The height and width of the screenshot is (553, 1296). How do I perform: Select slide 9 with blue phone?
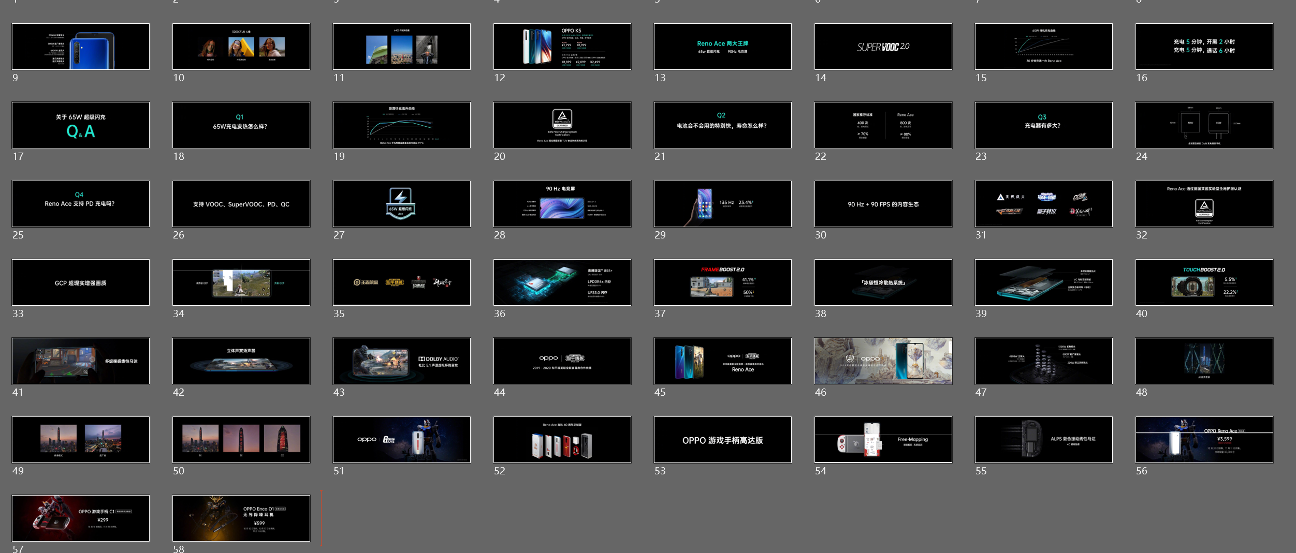tap(81, 47)
